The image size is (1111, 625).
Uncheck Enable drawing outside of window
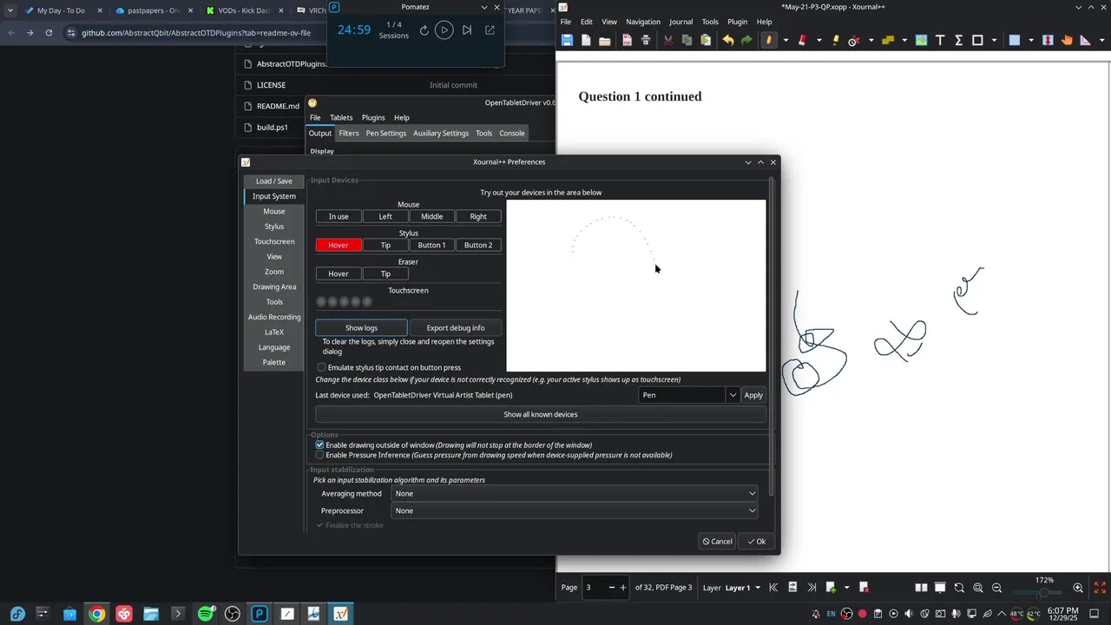319,444
